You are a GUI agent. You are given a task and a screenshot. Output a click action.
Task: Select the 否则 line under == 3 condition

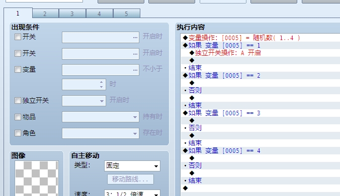point(260,128)
